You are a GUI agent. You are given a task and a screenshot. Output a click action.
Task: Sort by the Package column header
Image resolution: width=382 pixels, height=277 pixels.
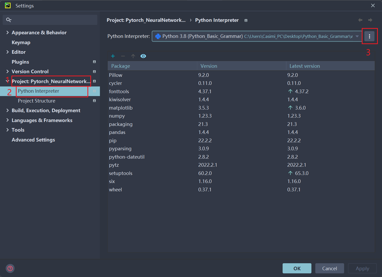[x=152, y=66]
